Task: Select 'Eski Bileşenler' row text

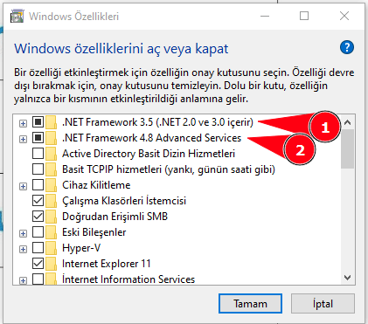Action: click(x=94, y=232)
